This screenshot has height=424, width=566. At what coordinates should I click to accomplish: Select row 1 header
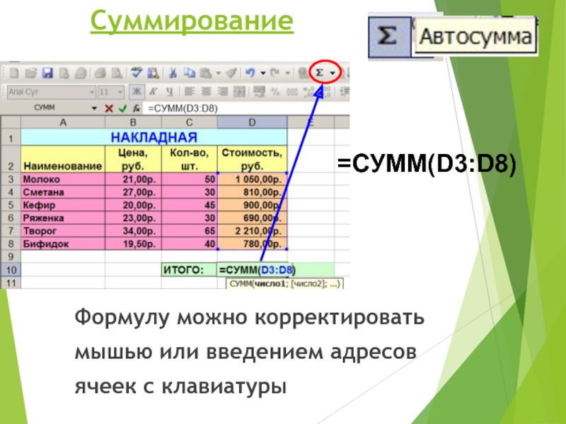point(11,137)
